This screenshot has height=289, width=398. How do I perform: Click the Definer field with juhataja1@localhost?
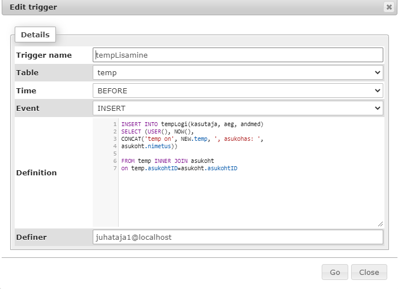(x=237, y=238)
